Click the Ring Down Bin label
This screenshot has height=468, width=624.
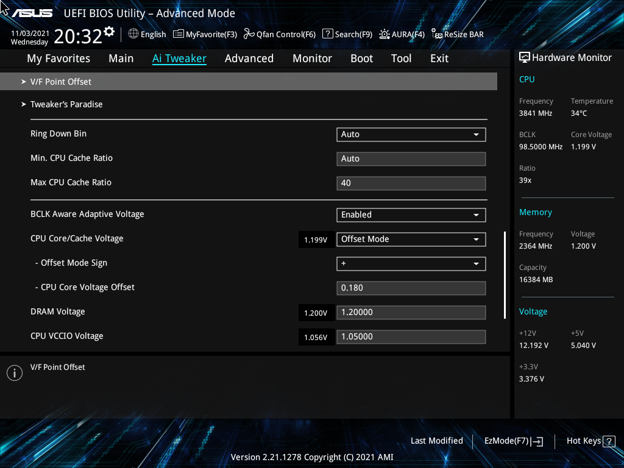58,133
